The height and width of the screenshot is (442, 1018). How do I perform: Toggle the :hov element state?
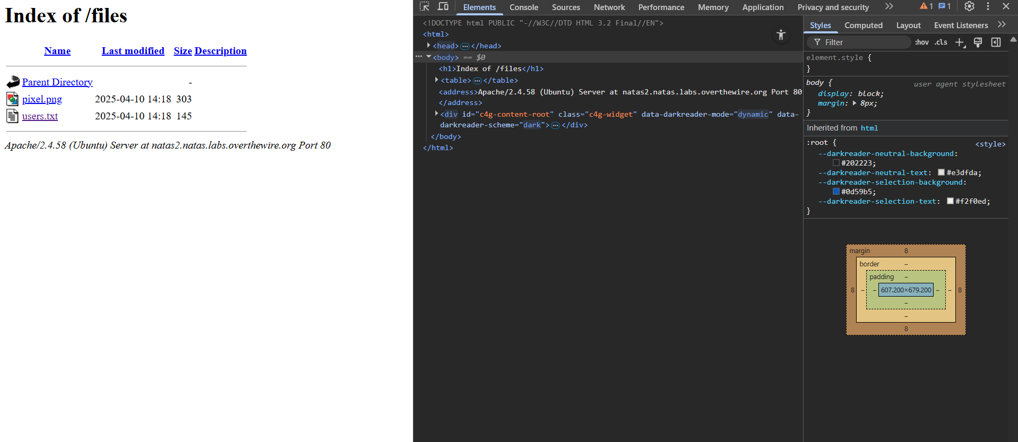[x=922, y=42]
